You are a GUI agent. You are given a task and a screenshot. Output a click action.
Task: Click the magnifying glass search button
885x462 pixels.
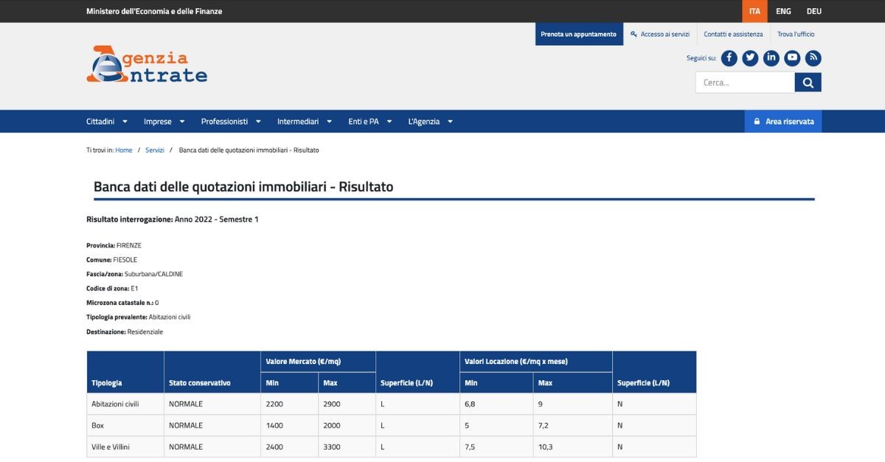point(808,83)
